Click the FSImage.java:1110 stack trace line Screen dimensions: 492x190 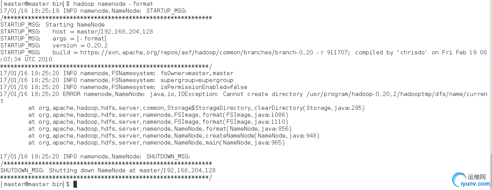pyautogui.click(x=158, y=122)
